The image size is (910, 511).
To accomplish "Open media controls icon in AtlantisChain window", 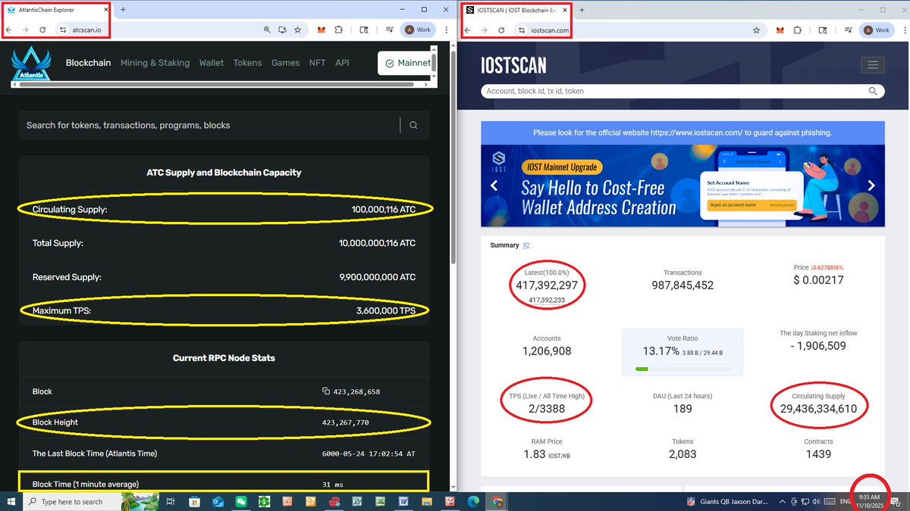I will (390, 30).
